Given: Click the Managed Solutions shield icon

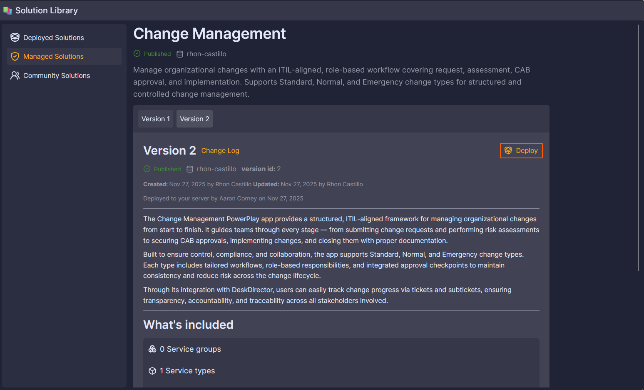Looking at the screenshot, I should tap(15, 56).
